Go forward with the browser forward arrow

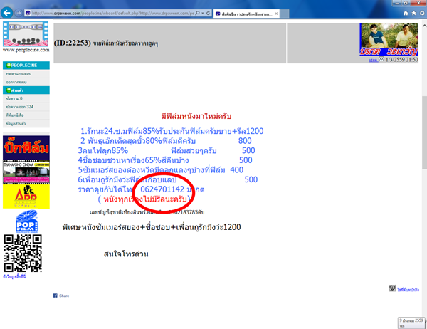(19, 13)
